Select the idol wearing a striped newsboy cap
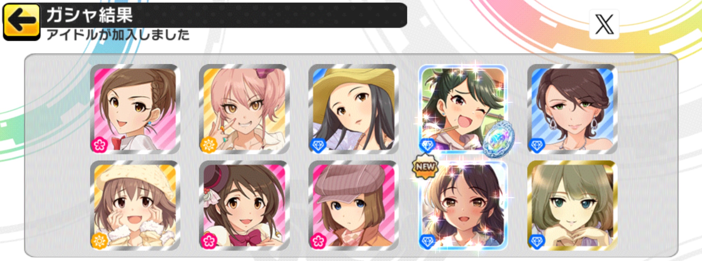 pos(353,205)
